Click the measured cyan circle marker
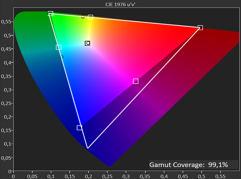The width and height of the screenshot is (241, 179). (x=61, y=57)
